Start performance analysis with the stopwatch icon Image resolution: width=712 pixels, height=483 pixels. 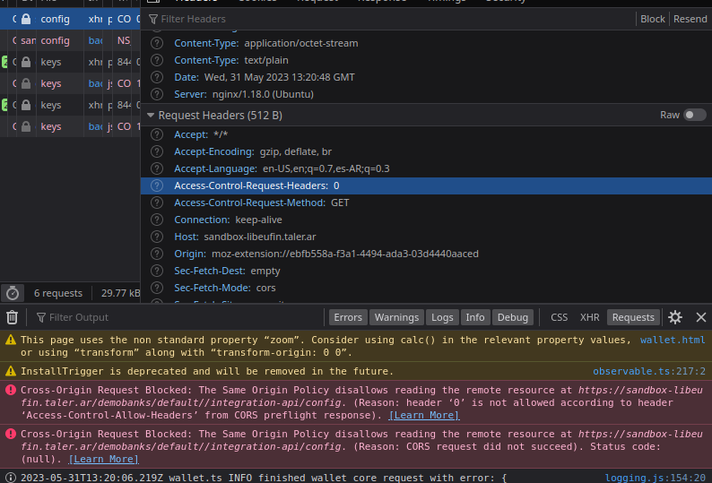coord(13,293)
